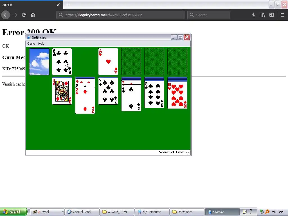Click the magnifier system tray icon

tap(267, 212)
